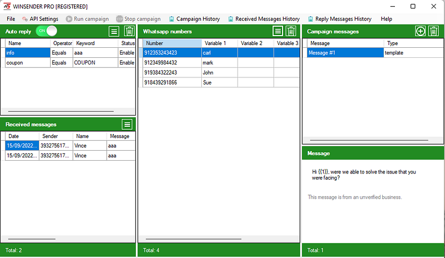Select number 912353243423
The image size is (445, 258).
tap(172, 53)
